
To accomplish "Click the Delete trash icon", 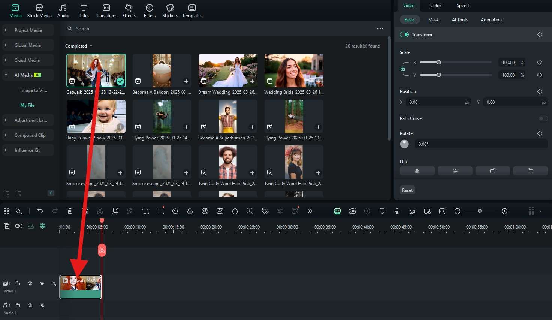I will (x=70, y=211).
